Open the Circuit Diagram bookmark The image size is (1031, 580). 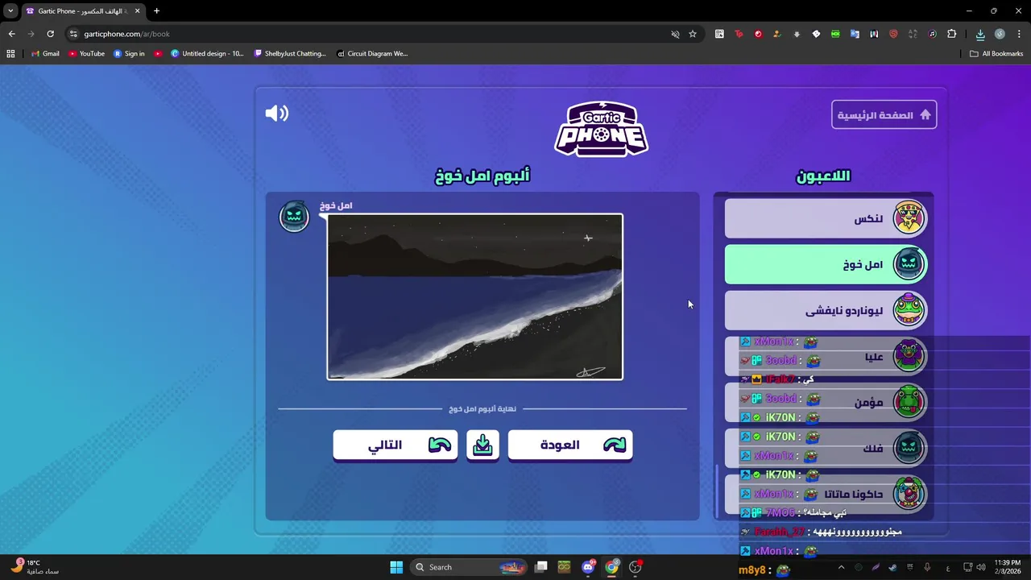(372, 54)
